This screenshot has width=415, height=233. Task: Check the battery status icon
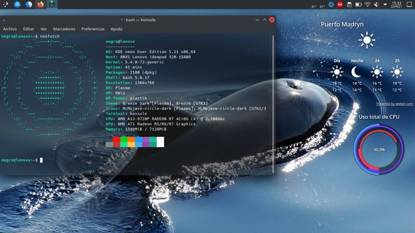[358, 5]
